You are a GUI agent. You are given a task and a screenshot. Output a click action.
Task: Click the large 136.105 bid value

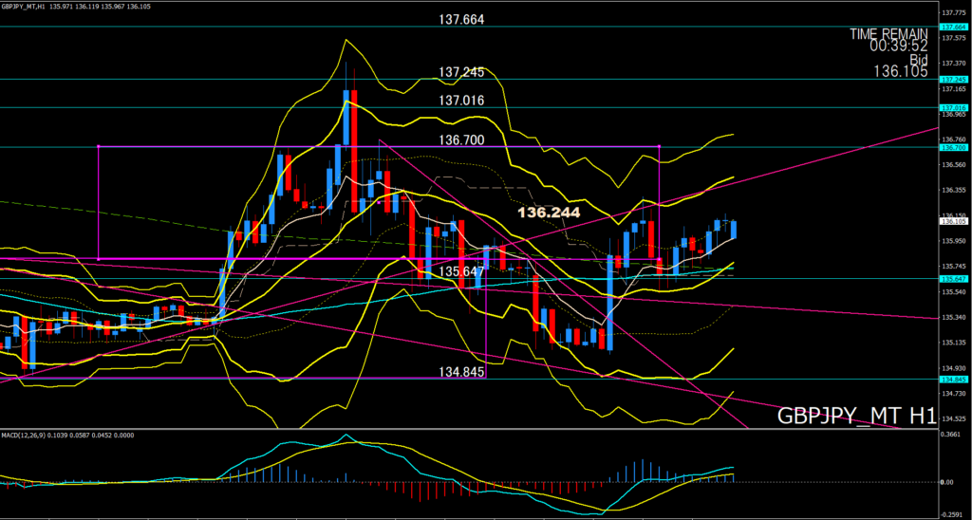(901, 72)
